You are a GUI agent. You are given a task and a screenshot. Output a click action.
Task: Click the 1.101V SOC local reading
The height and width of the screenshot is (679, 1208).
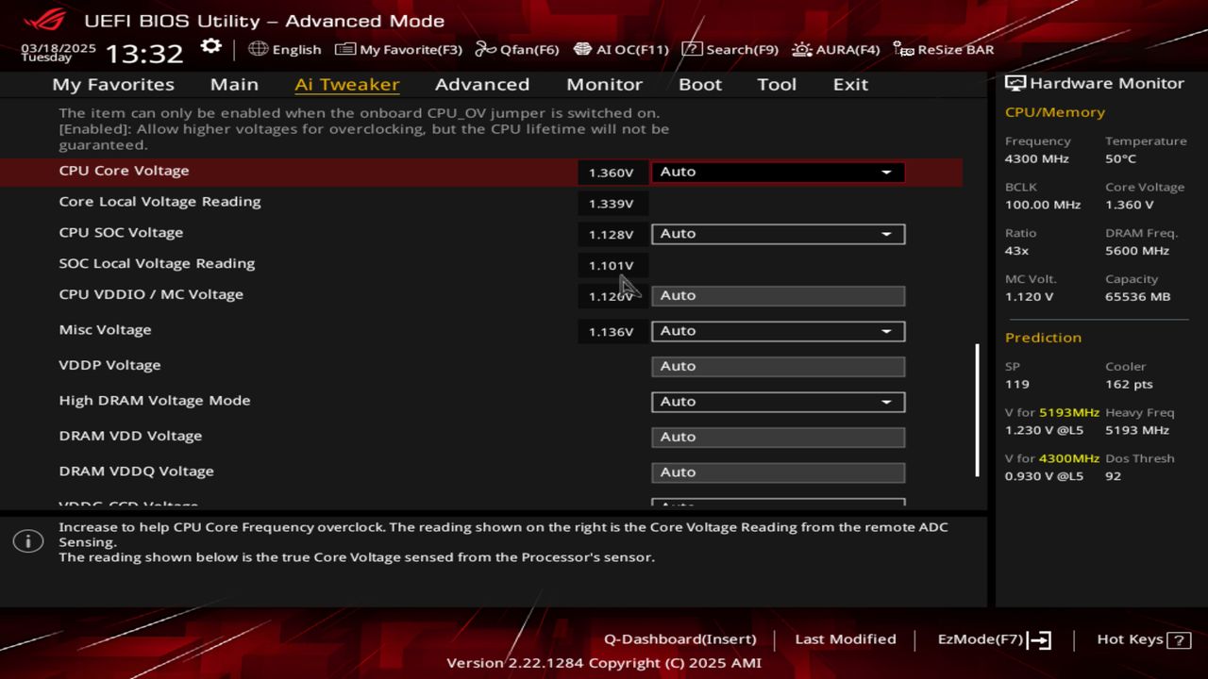pos(611,266)
